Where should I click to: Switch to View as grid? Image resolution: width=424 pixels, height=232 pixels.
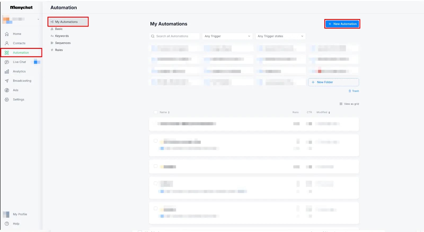click(x=351, y=104)
